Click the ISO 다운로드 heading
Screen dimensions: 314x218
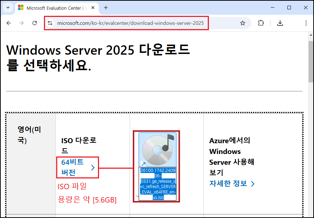tap(79, 145)
